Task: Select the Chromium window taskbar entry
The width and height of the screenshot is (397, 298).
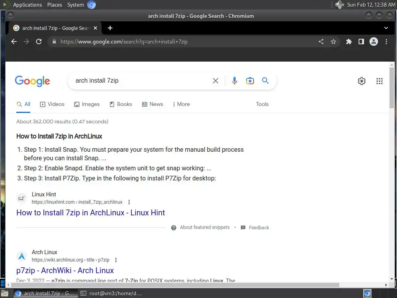Action: [x=45, y=293]
